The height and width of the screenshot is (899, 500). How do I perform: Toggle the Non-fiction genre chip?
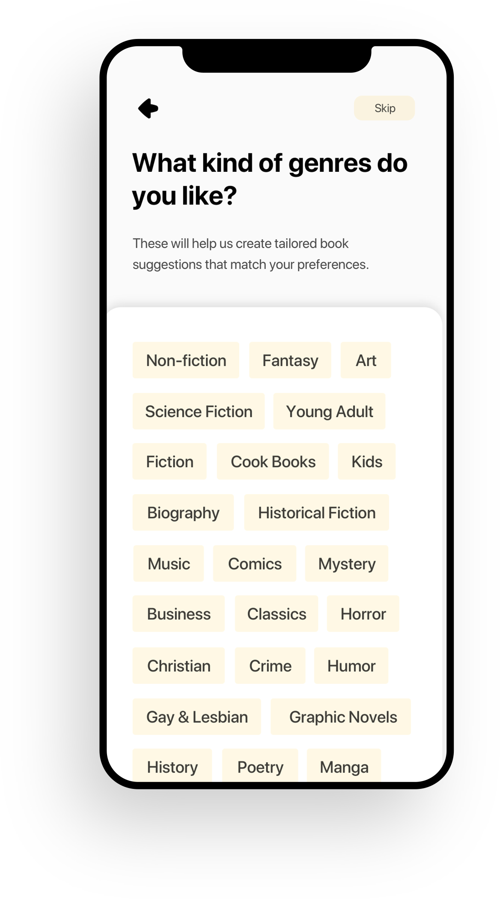click(186, 360)
